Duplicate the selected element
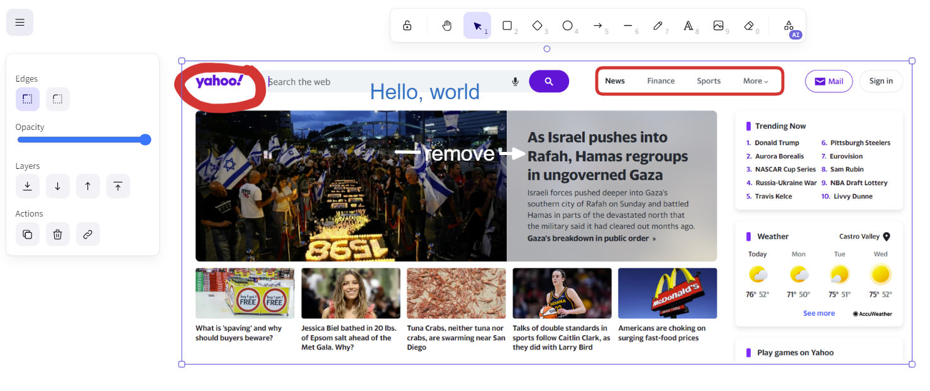 28,234
